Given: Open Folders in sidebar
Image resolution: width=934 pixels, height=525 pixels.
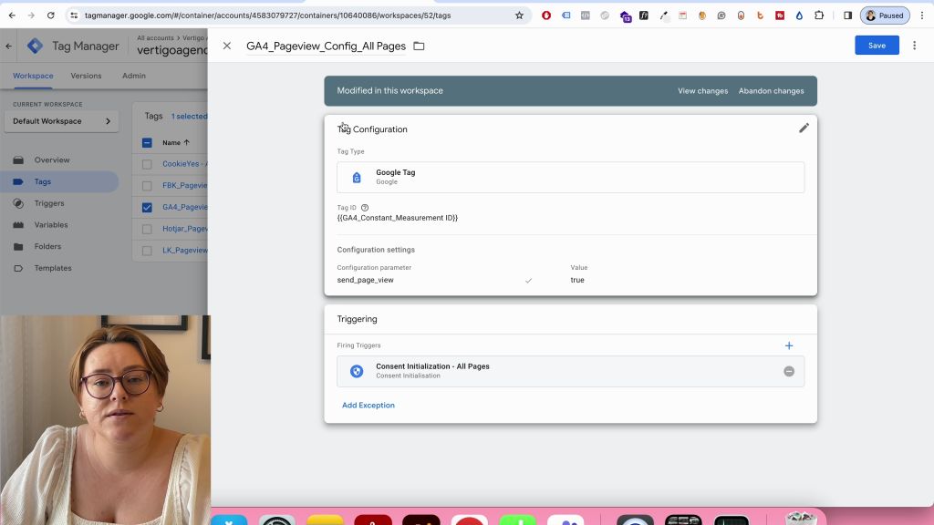Looking at the screenshot, I should coord(47,246).
